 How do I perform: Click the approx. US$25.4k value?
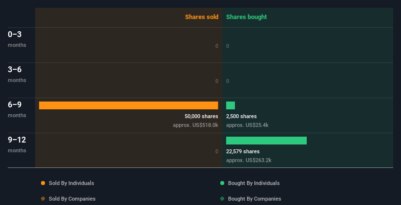coord(247,125)
